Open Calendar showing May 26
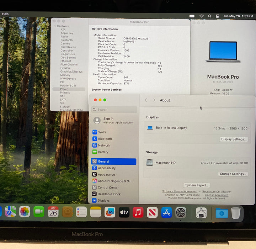This screenshot has width=256, height=249. [53, 212]
